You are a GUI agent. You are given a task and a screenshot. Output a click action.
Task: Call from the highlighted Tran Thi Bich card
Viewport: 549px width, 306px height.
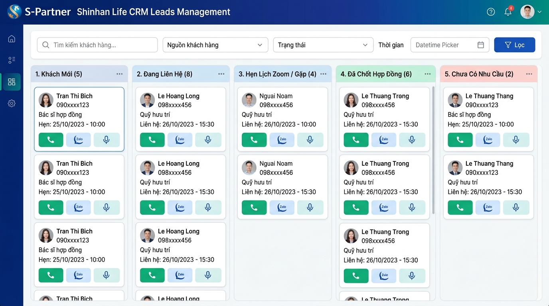coord(51,140)
